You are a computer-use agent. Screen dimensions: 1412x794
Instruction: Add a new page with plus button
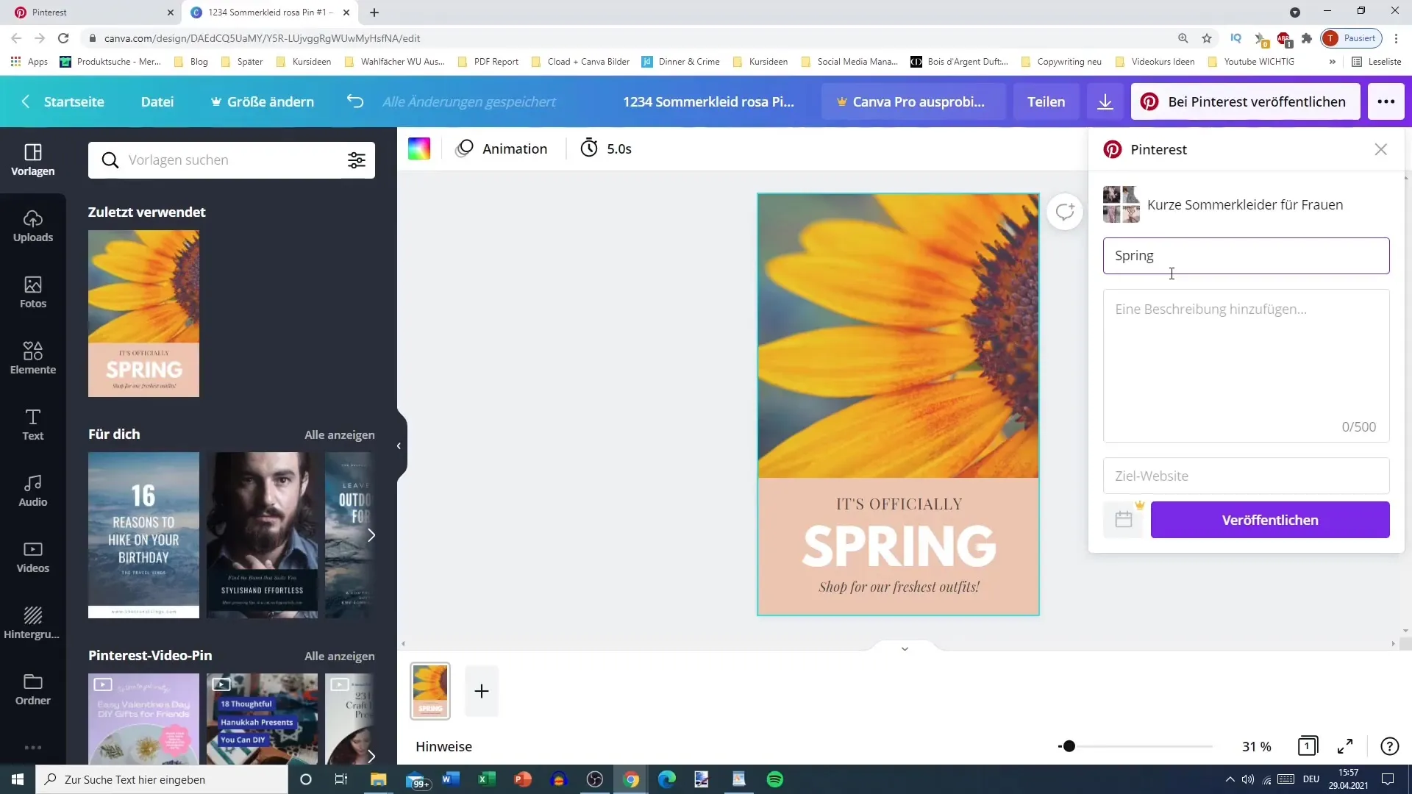tap(482, 691)
